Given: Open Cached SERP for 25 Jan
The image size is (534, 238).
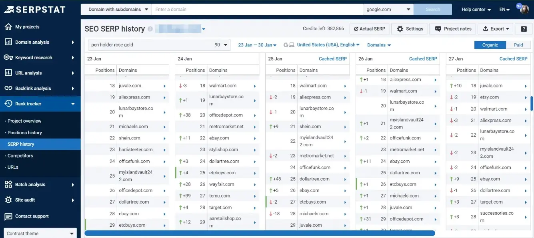Looking at the screenshot, I should (333, 59).
